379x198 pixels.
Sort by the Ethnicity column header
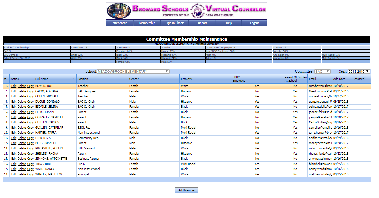point(205,79)
